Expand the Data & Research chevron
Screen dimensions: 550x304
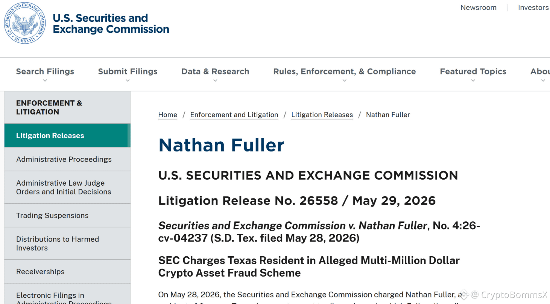(215, 80)
